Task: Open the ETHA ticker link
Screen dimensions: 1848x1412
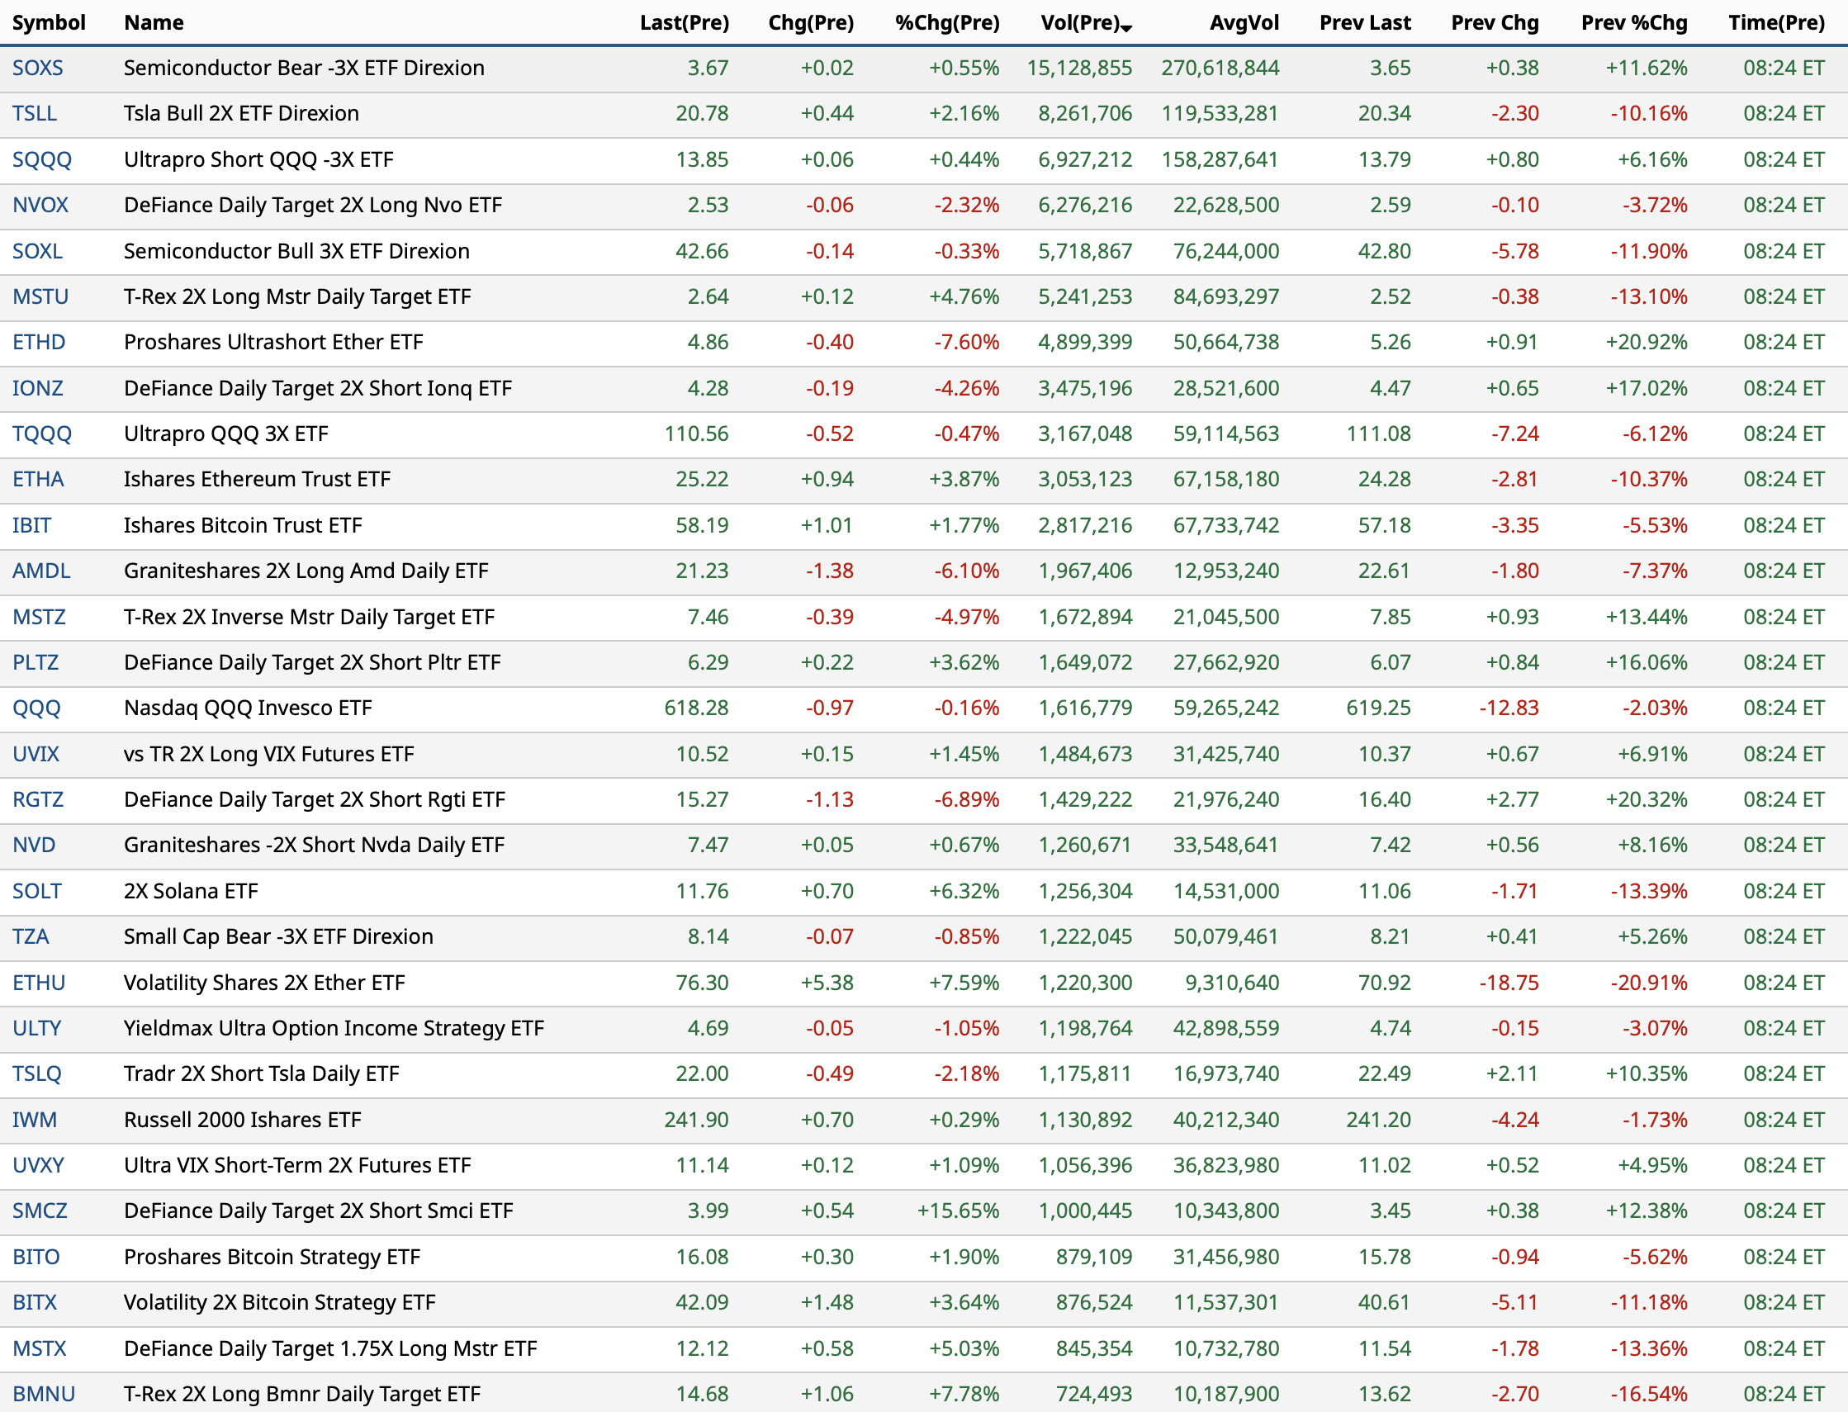Action: point(38,479)
